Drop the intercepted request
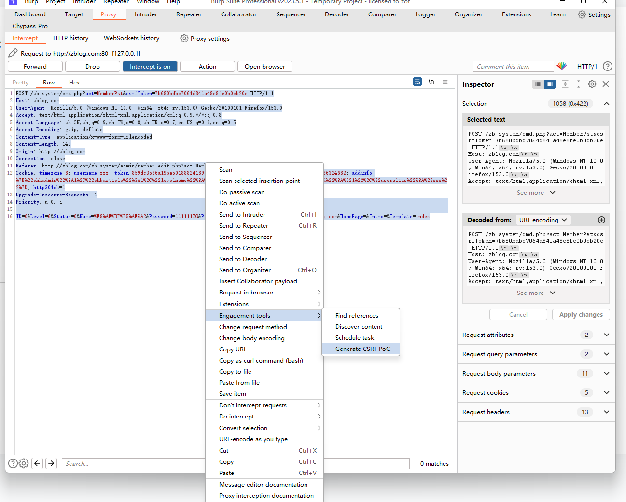 pos(93,67)
